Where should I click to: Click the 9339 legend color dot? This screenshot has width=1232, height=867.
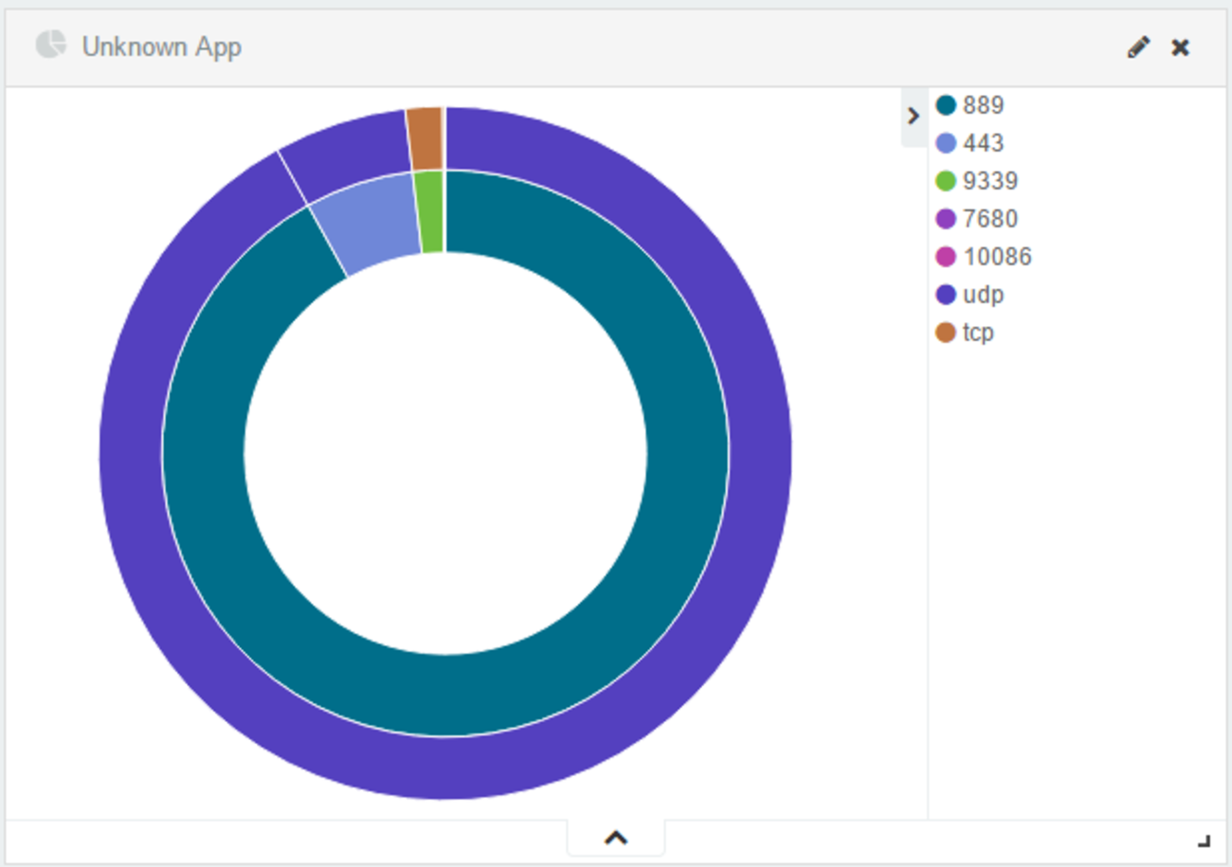click(x=946, y=181)
